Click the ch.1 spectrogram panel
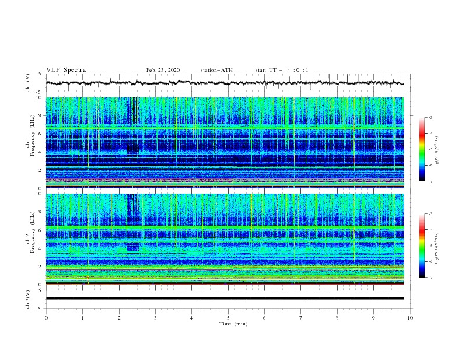This screenshot has height=357, width=462. point(225,142)
